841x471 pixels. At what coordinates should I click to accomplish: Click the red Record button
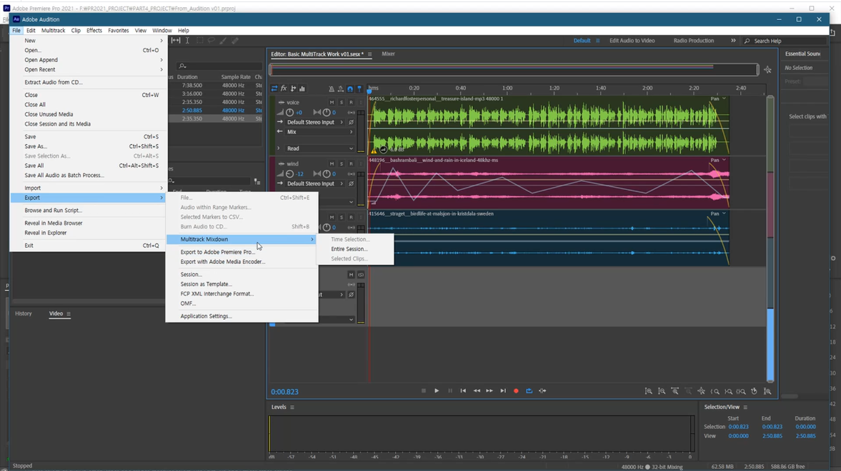(x=516, y=390)
